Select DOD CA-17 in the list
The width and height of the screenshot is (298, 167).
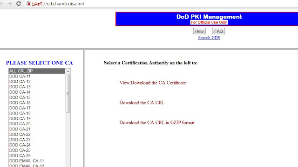37,108
